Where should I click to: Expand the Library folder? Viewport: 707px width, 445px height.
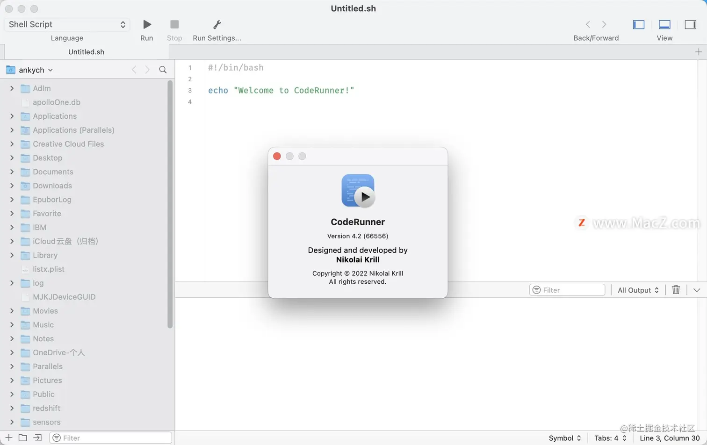[x=12, y=255]
